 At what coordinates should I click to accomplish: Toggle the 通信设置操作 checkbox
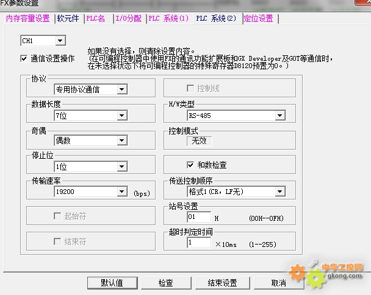coord(24,58)
